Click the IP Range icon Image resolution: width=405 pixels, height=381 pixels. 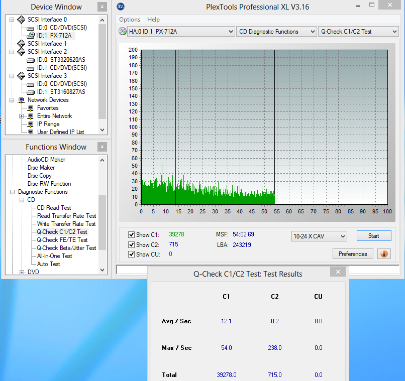point(31,124)
